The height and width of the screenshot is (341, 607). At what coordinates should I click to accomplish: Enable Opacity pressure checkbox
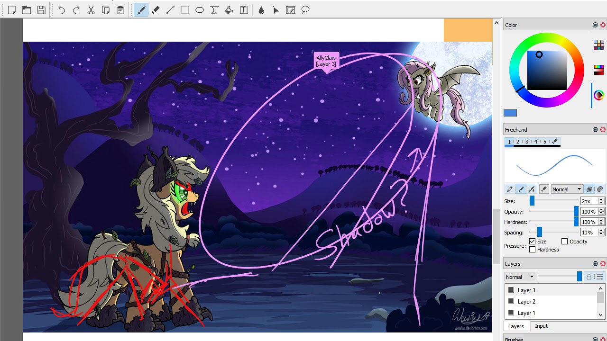tap(564, 242)
